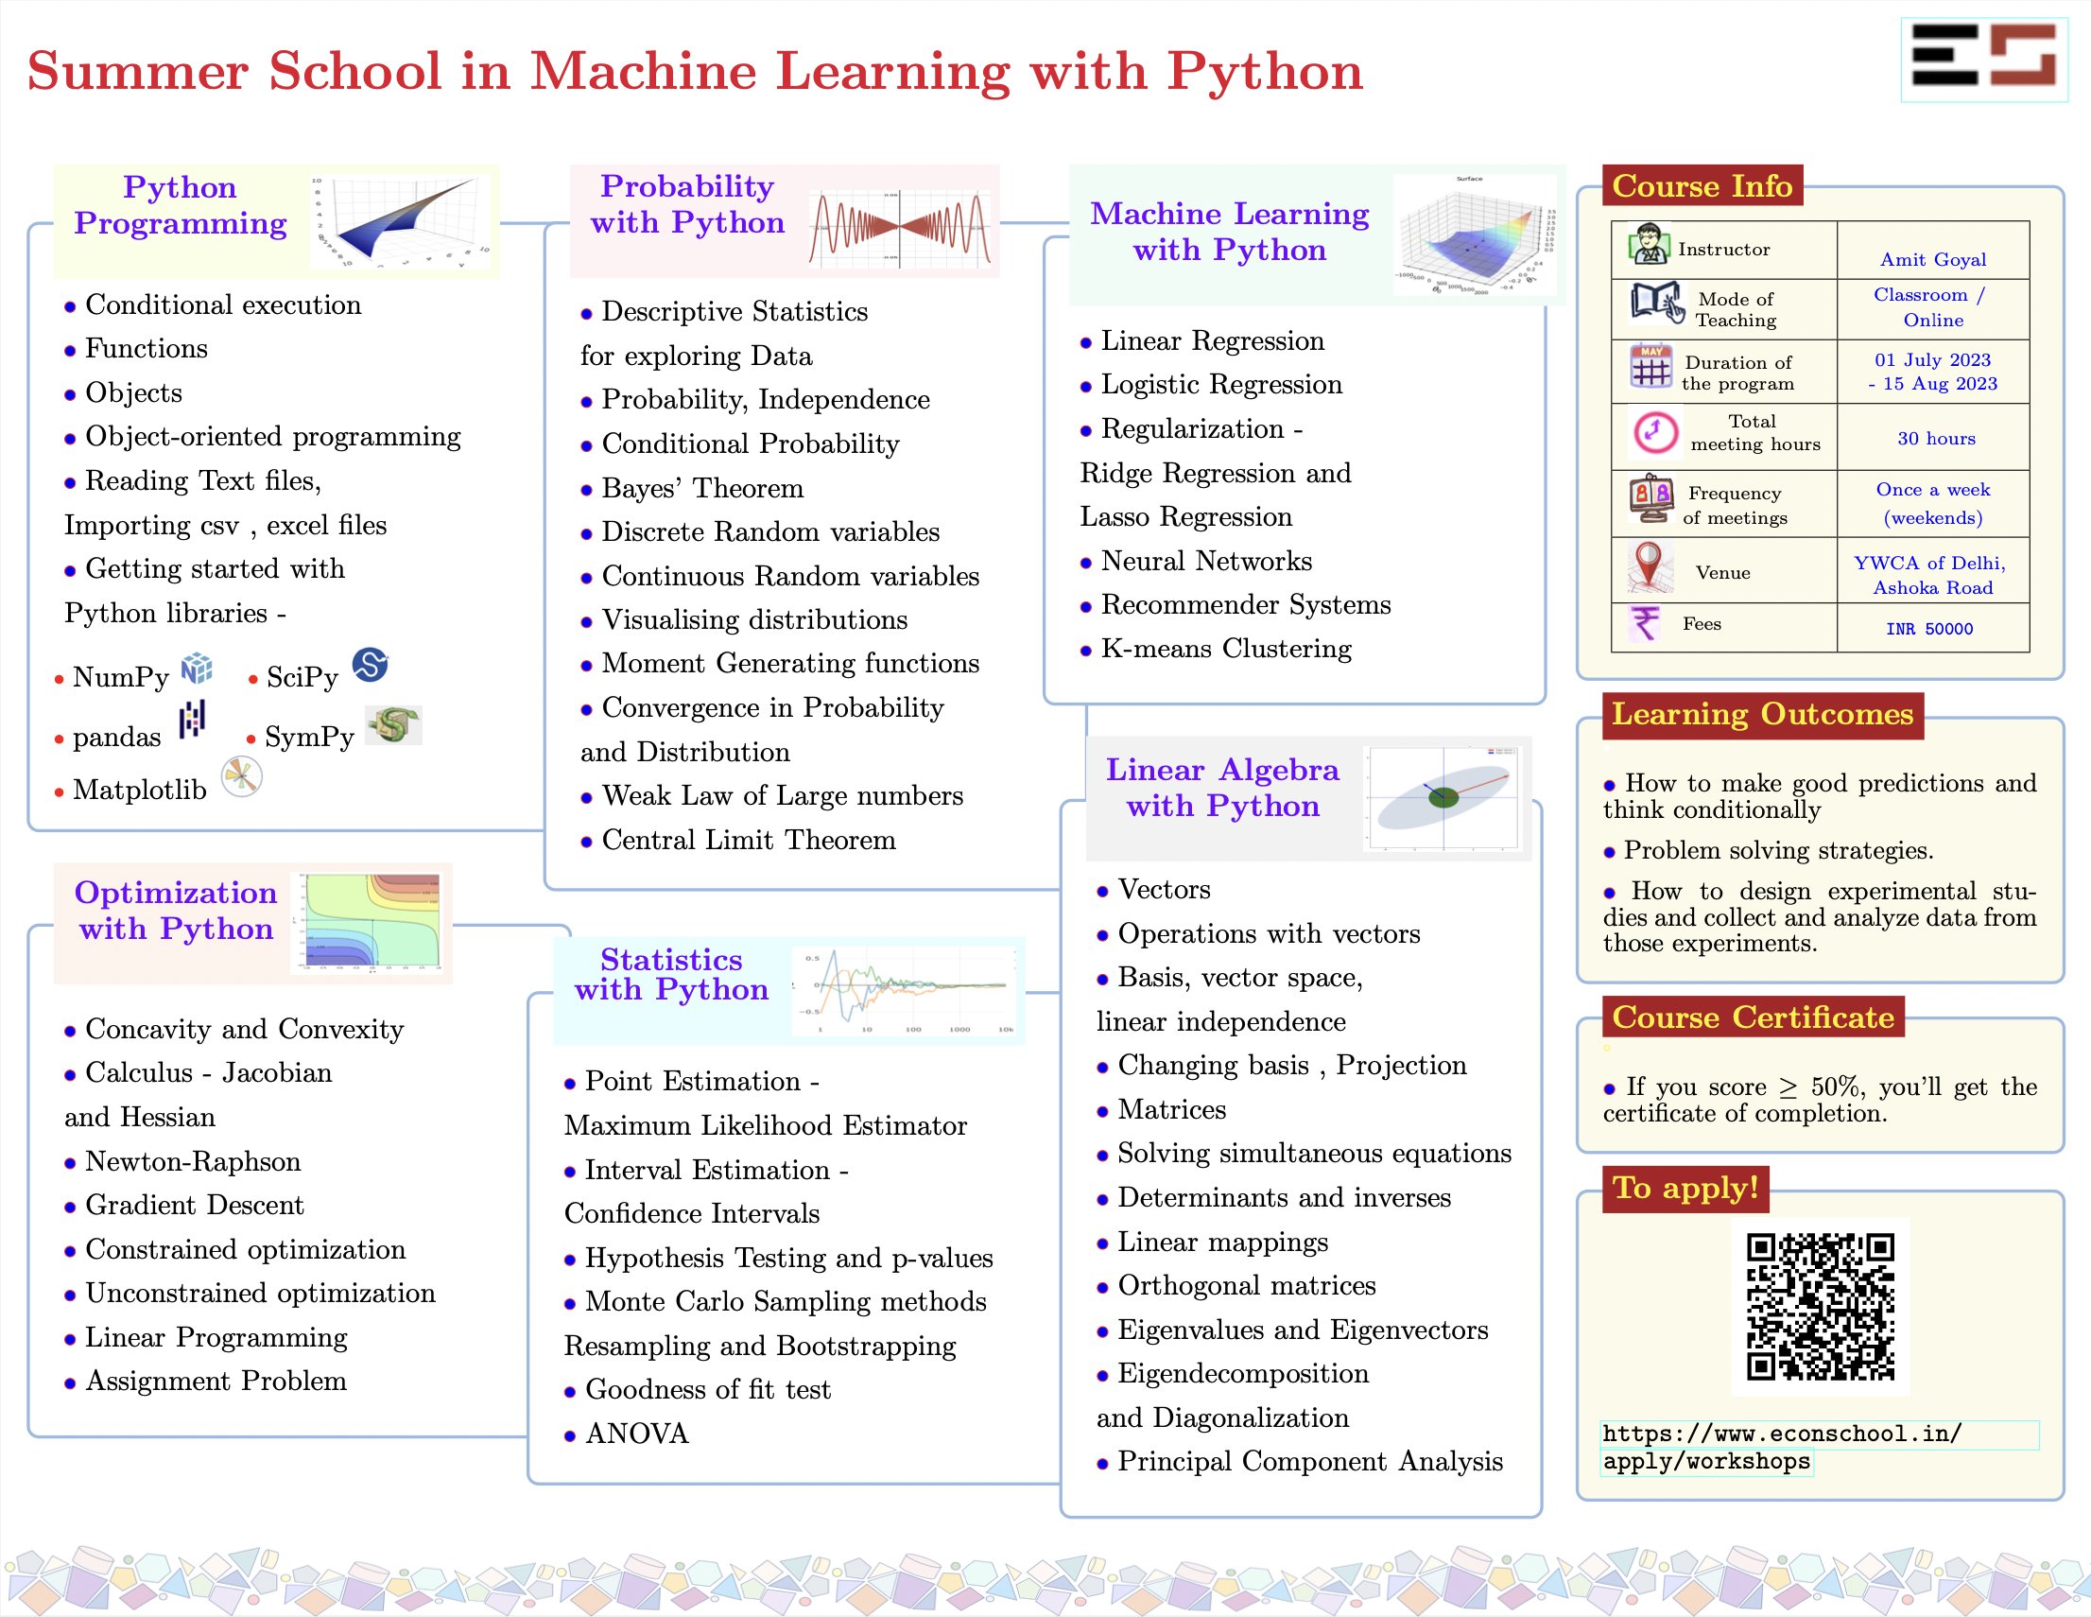
Task: Click the Machine Learning surface plot thumbnail
Action: tap(1476, 235)
